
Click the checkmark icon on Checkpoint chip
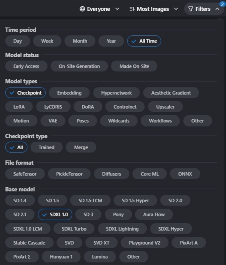[x=12, y=93]
